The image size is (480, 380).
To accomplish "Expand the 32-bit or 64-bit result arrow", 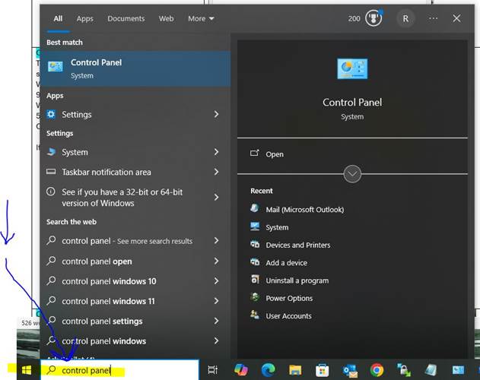I will [x=217, y=198].
